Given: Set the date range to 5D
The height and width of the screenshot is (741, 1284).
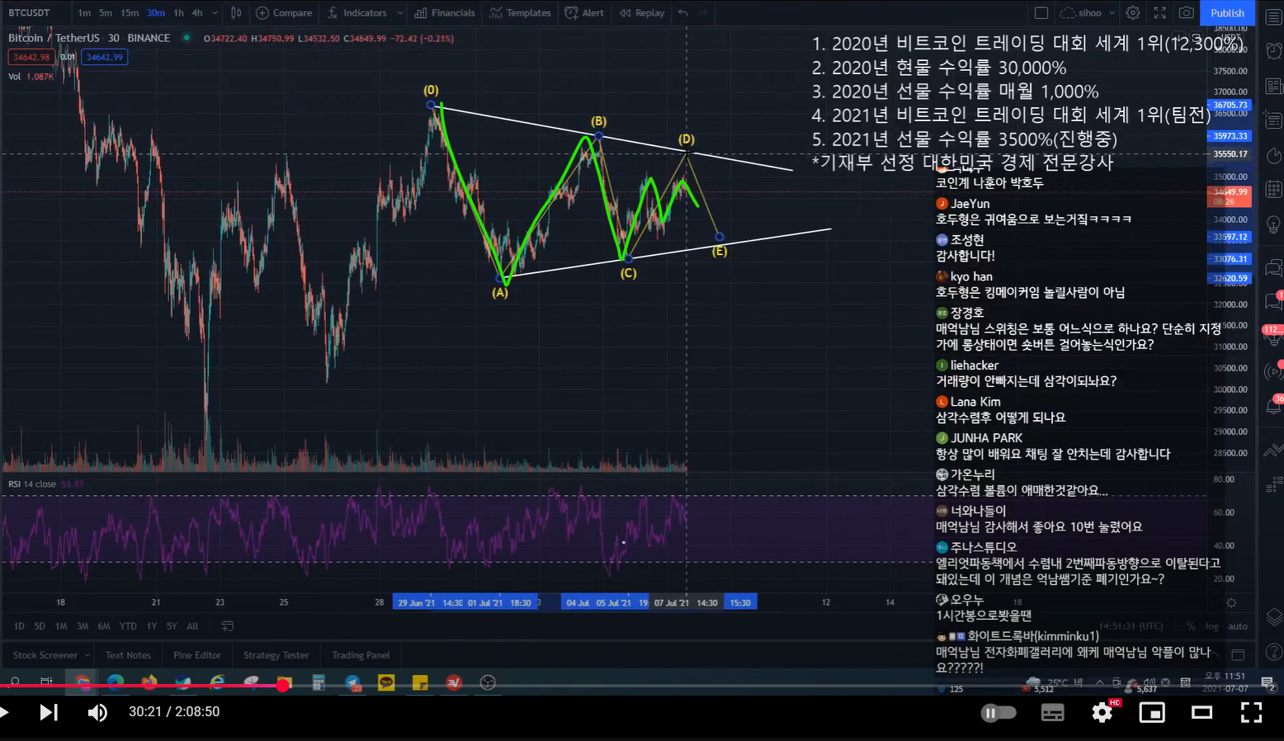Looking at the screenshot, I should tap(40, 626).
